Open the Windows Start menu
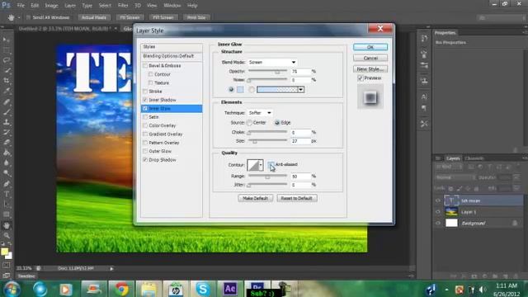Image resolution: width=528 pixels, height=297 pixels. coord(12,289)
